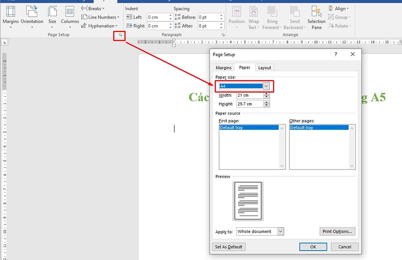This screenshot has width=402, height=260.
Task: Click the Set As Default button
Action: (x=229, y=247)
